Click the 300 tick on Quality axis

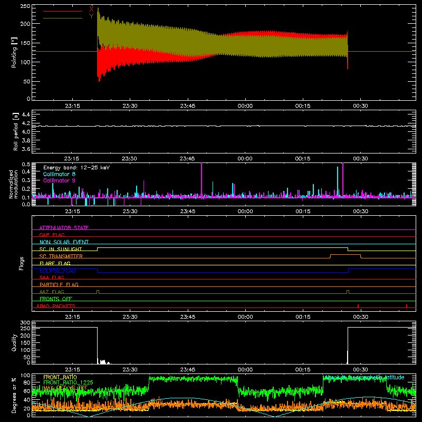click(25, 323)
